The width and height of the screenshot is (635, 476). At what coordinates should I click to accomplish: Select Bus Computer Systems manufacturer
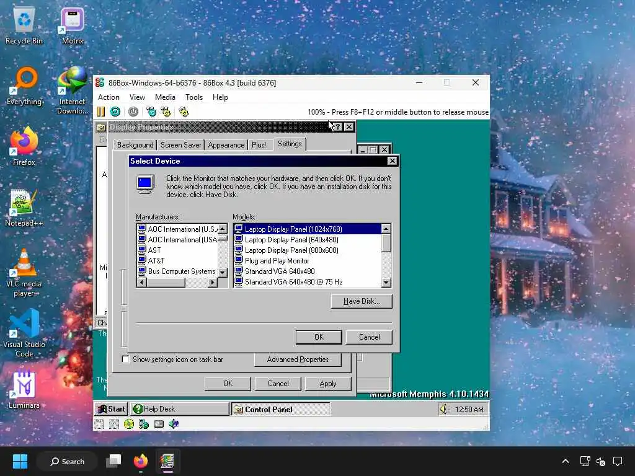tap(177, 271)
